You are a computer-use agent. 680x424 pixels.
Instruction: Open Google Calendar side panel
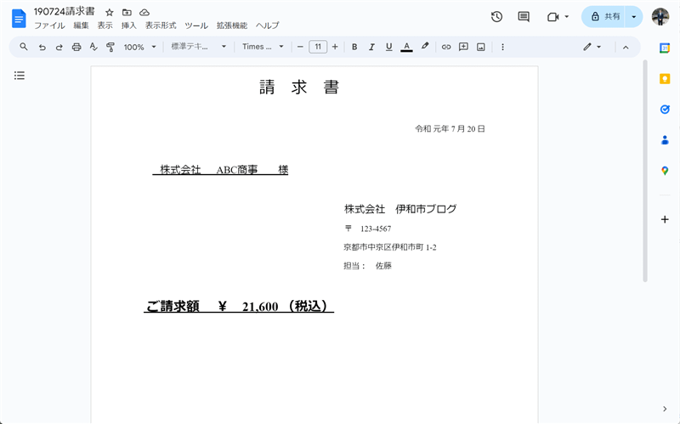tap(665, 48)
